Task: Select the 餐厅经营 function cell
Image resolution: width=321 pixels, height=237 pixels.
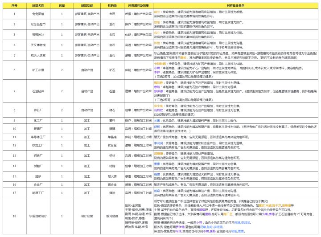Action: 87,216
